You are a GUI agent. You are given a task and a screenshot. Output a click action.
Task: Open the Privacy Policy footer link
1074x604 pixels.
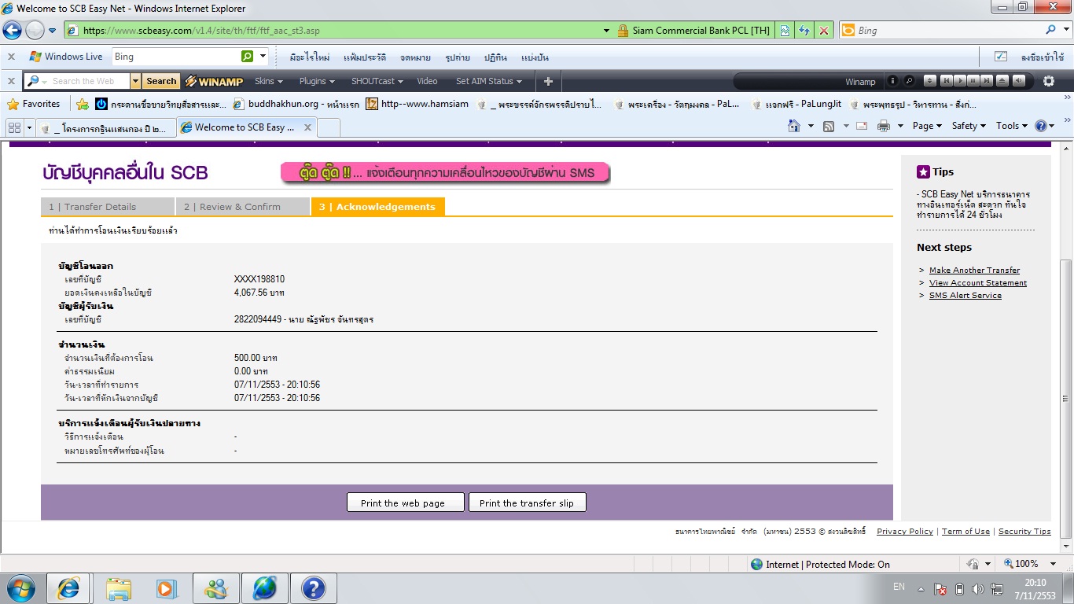coord(905,532)
